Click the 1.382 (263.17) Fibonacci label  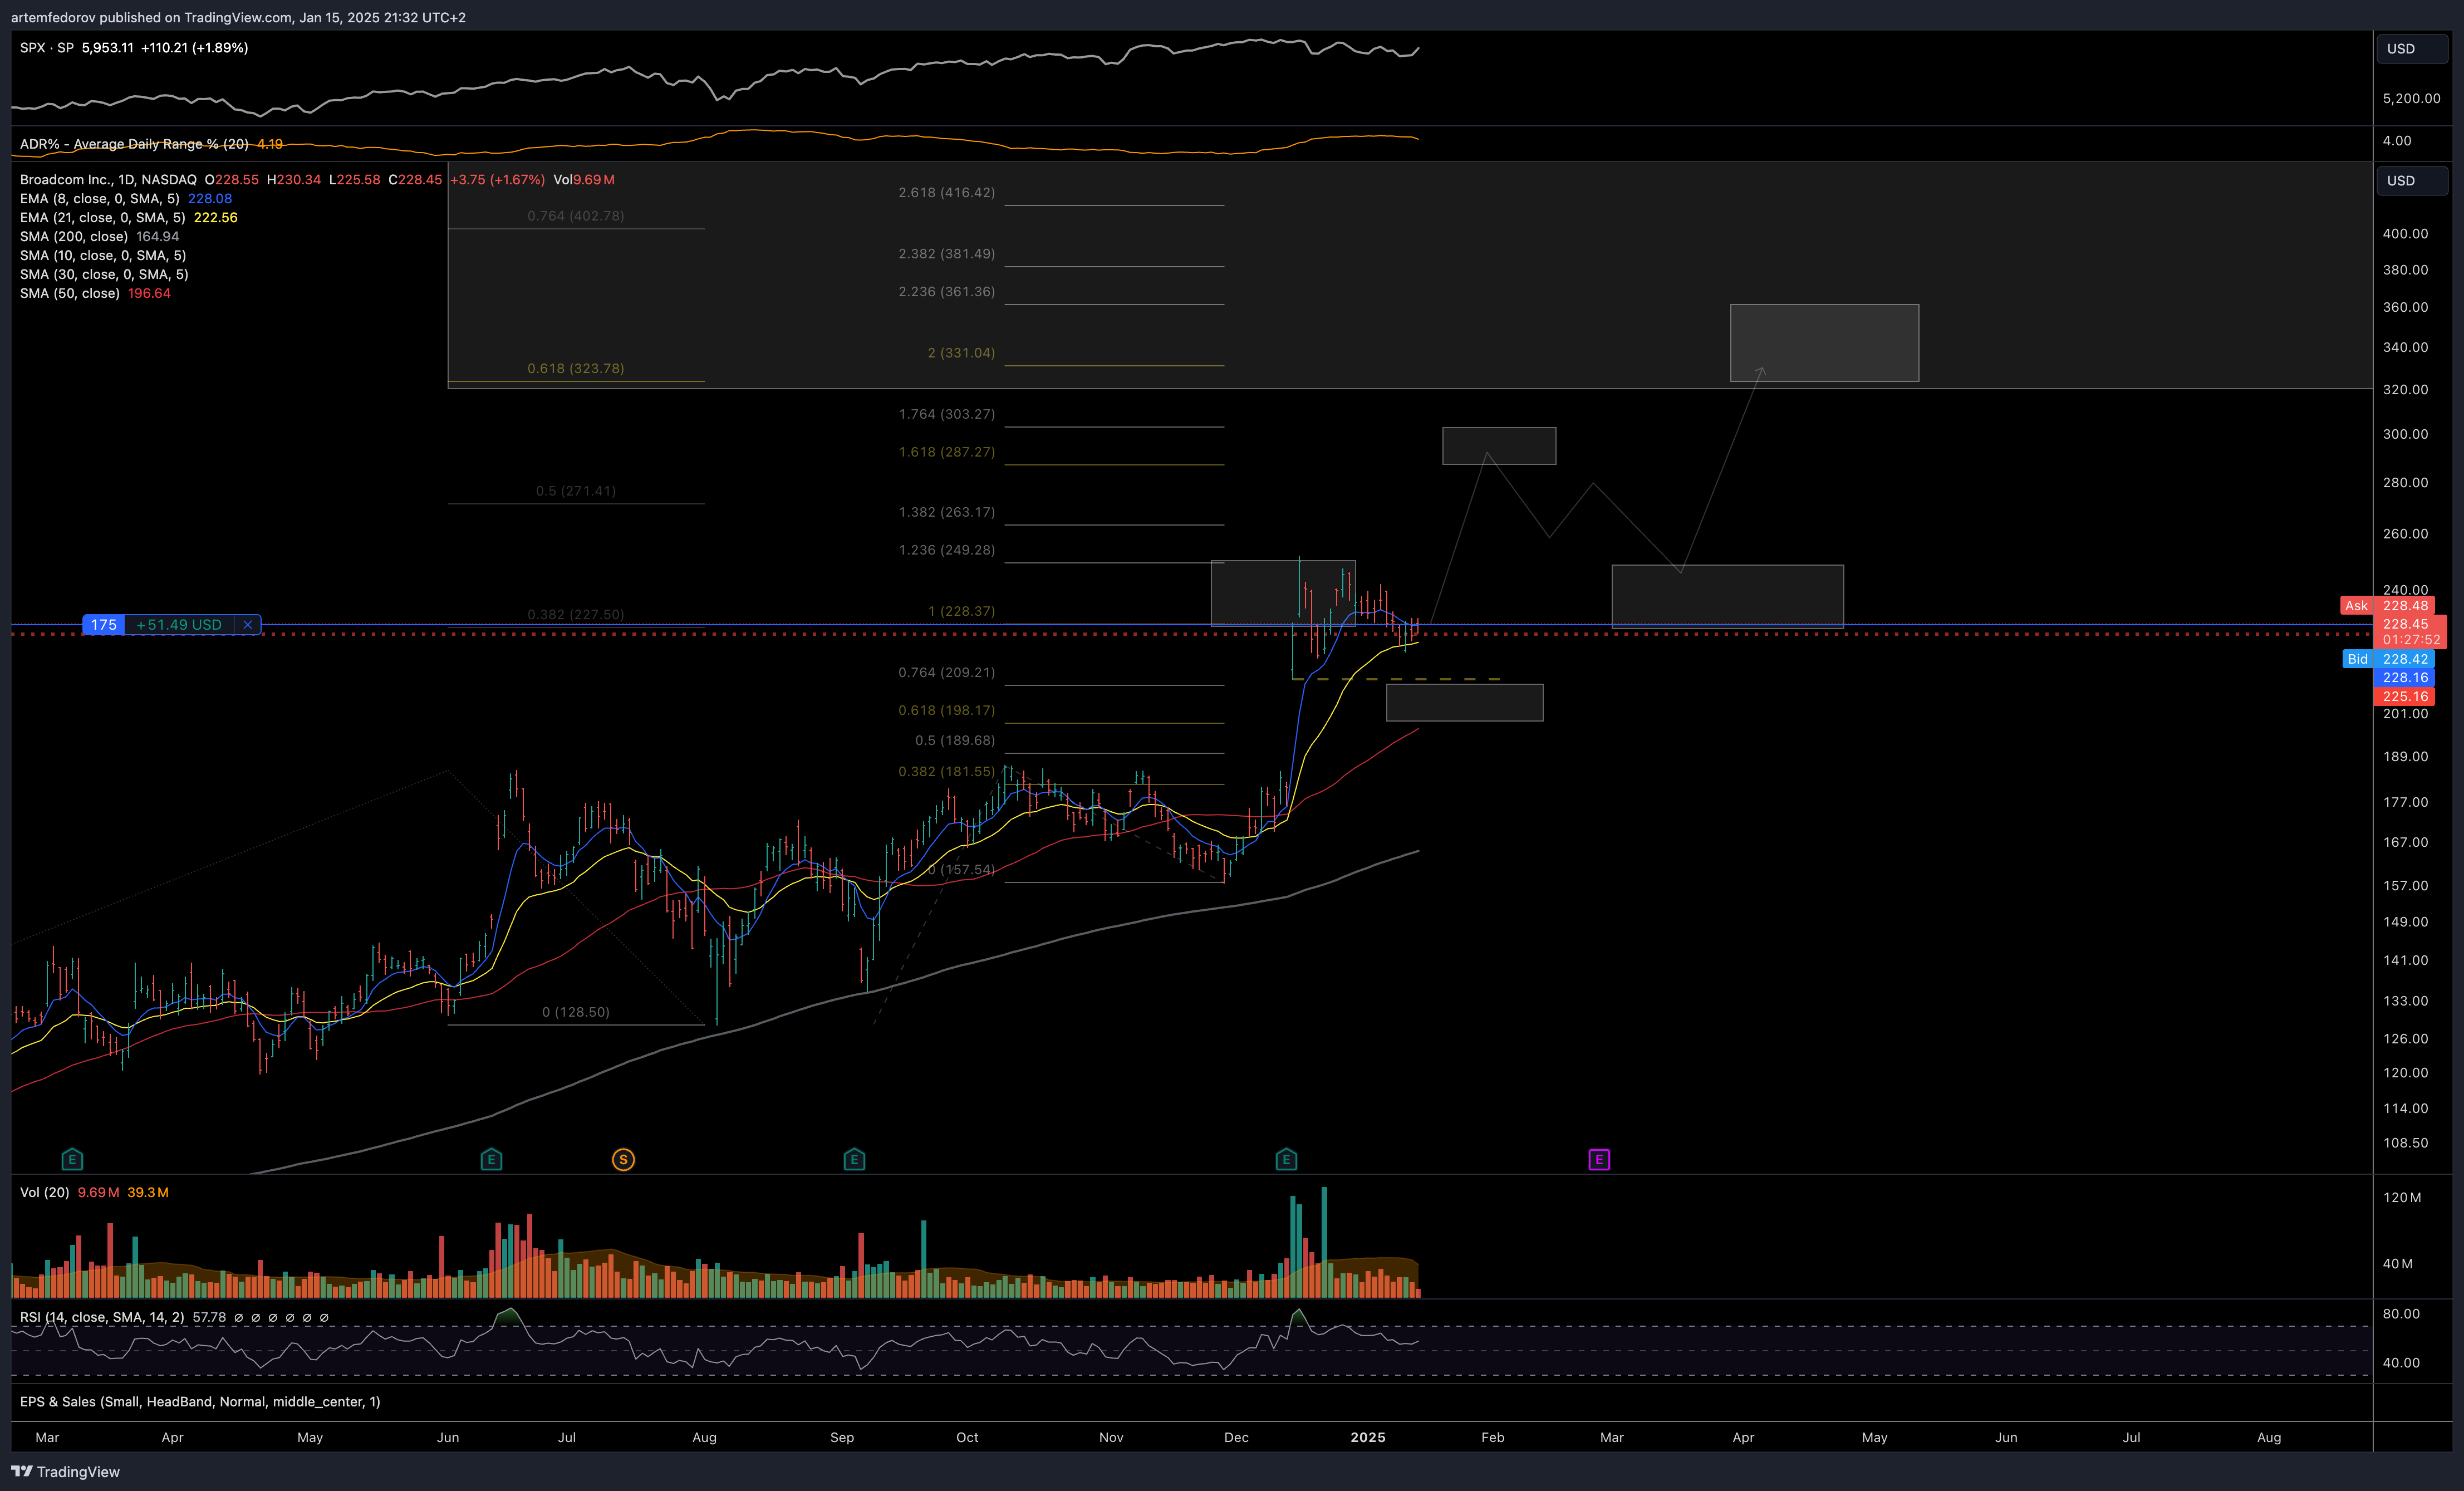[x=946, y=511]
